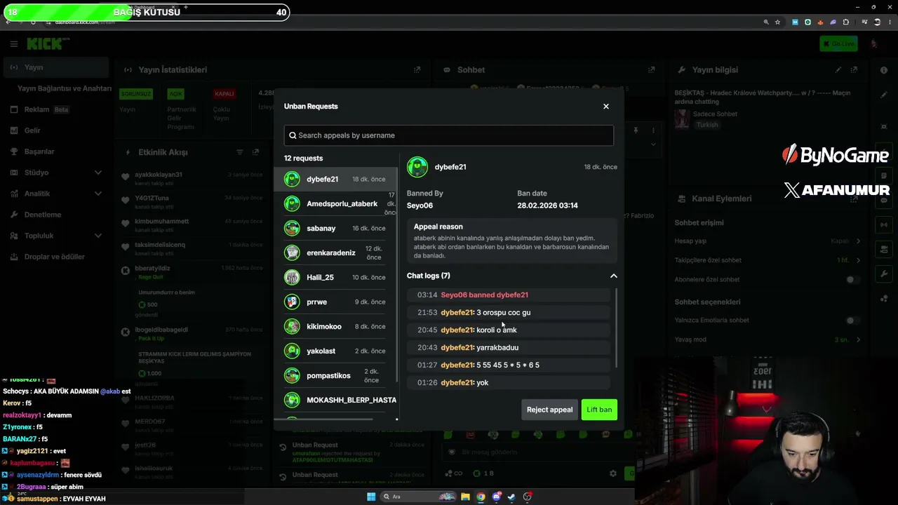Click the three-dot menu in chat panel

pyautogui.click(x=653, y=130)
